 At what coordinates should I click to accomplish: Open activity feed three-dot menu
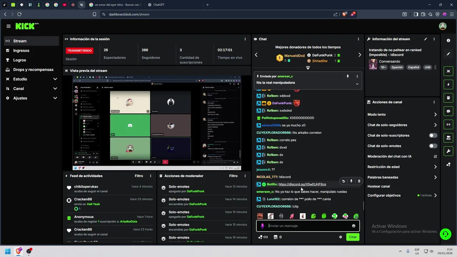[151, 176]
